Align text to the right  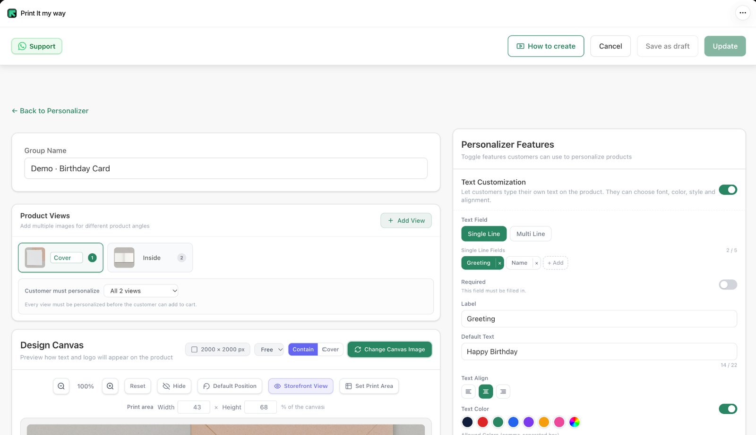[x=503, y=392]
